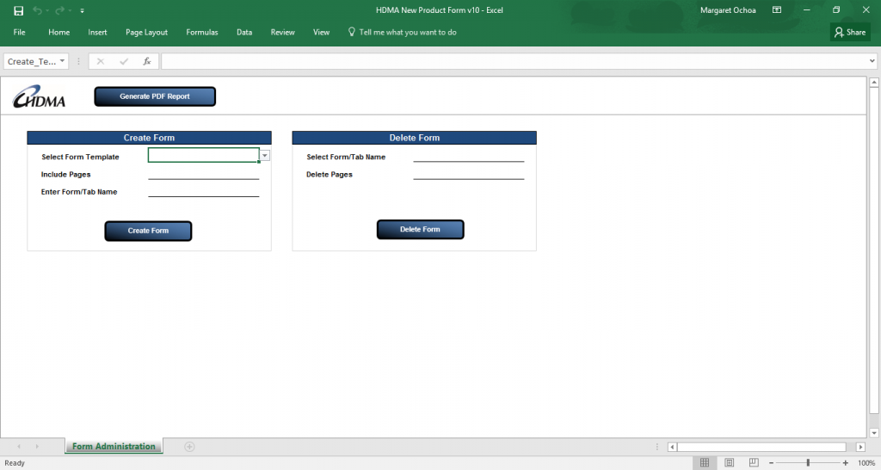881x470 pixels.
Task: Click the Generate PDF Report button
Action: pos(155,96)
